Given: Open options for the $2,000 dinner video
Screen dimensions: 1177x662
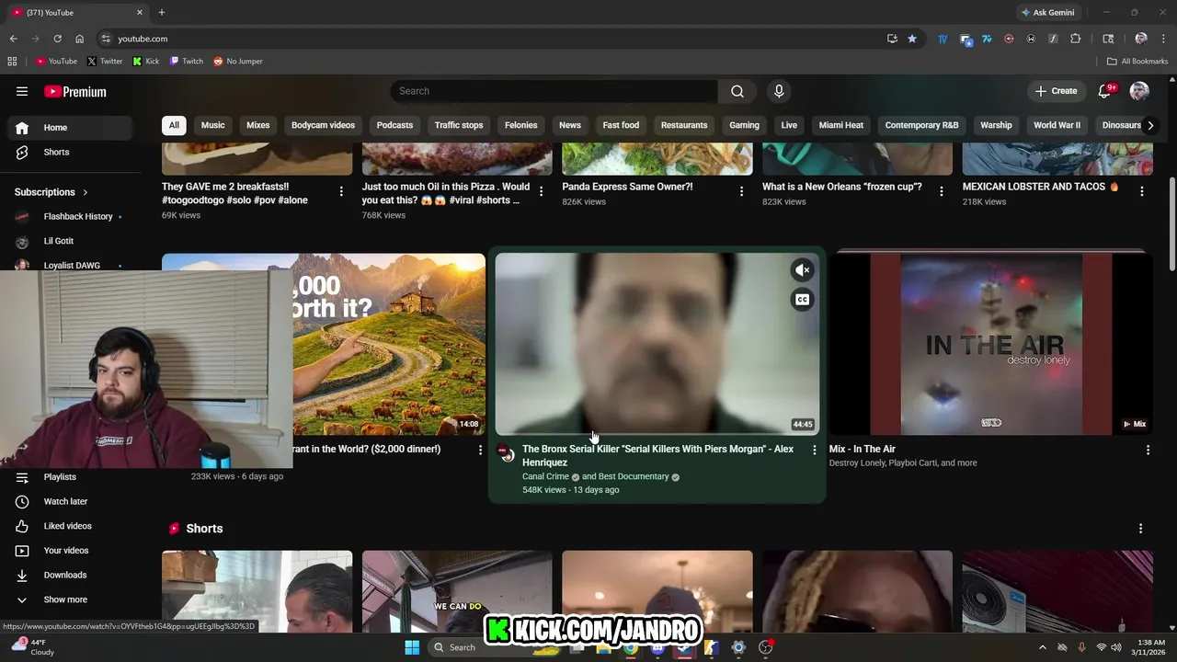Looking at the screenshot, I should point(480,451).
